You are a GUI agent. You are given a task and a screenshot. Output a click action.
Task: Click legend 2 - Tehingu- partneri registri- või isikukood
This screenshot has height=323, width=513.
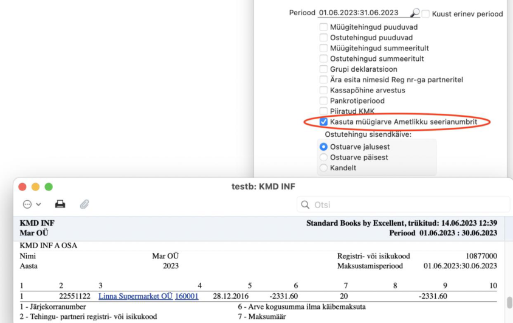tap(88, 316)
